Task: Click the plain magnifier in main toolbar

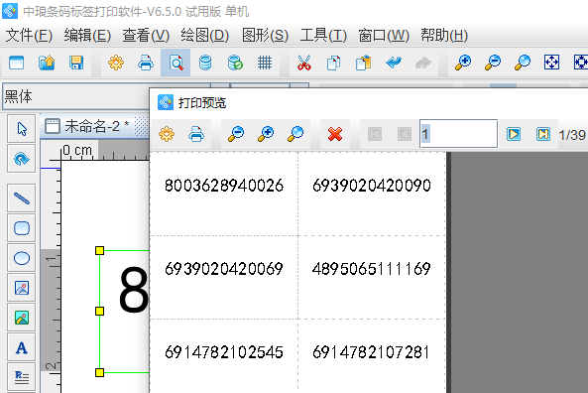Action: tap(522, 63)
